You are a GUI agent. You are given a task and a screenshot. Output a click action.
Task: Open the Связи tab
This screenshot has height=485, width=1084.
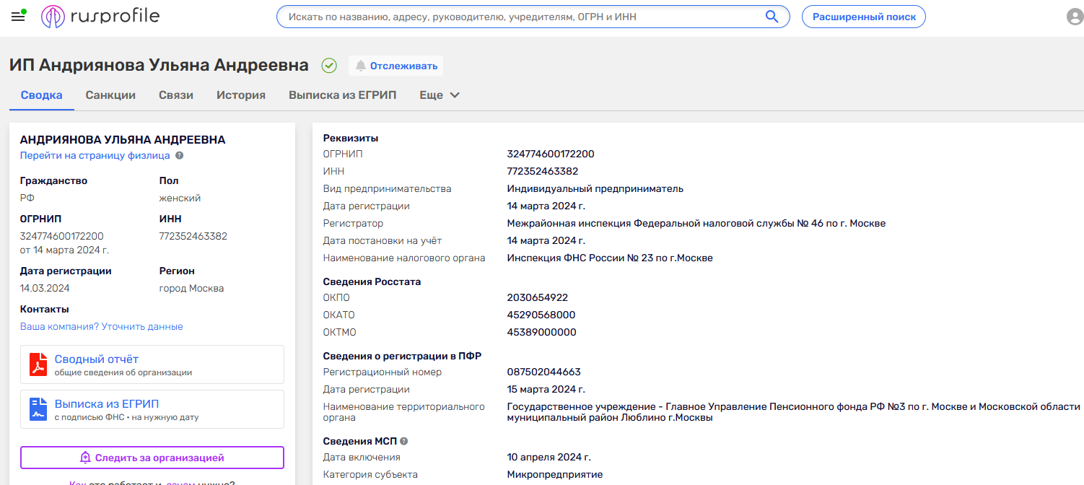[x=176, y=95]
